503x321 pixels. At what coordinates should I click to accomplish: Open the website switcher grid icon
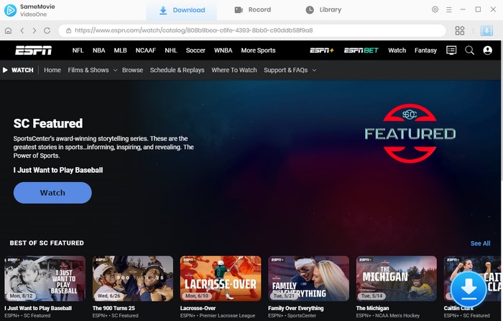pyautogui.click(x=460, y=30)
